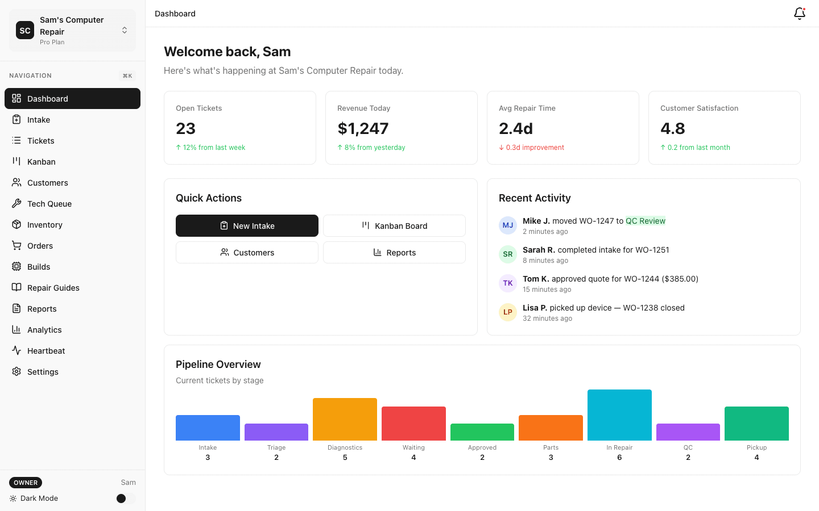Open the Kanban board icon from navigation
This screenshot has height=511, width=819.
pyautogui.click(x=17, y=161)
